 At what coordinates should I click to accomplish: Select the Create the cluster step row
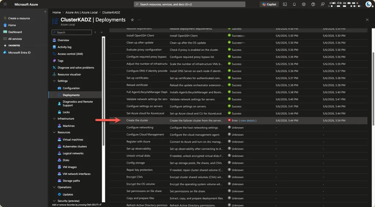point(238,121)
